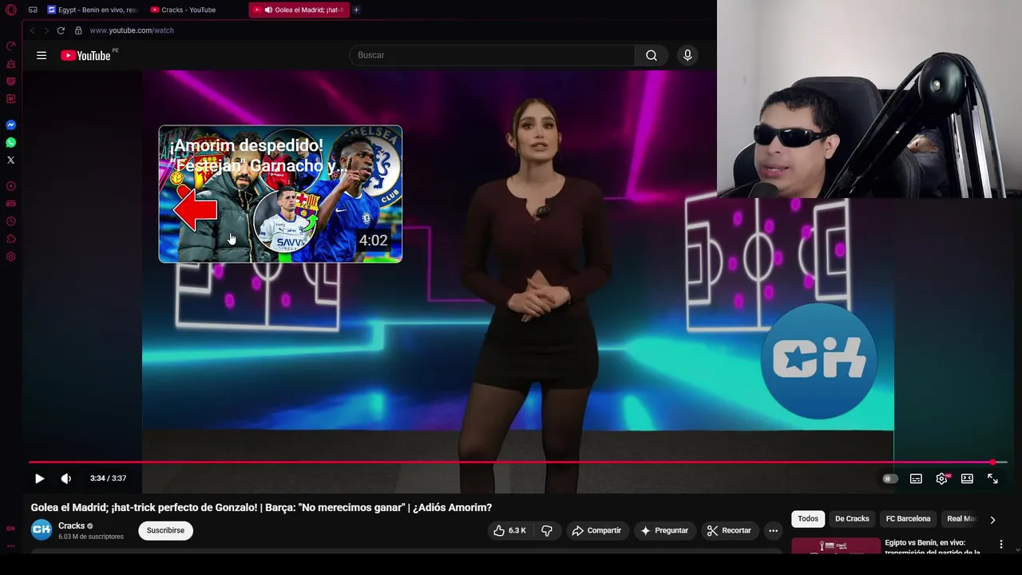The height and width of the screenshot is (575, 1022).
Task: Enter full screen mode
Action: [992, 478]
